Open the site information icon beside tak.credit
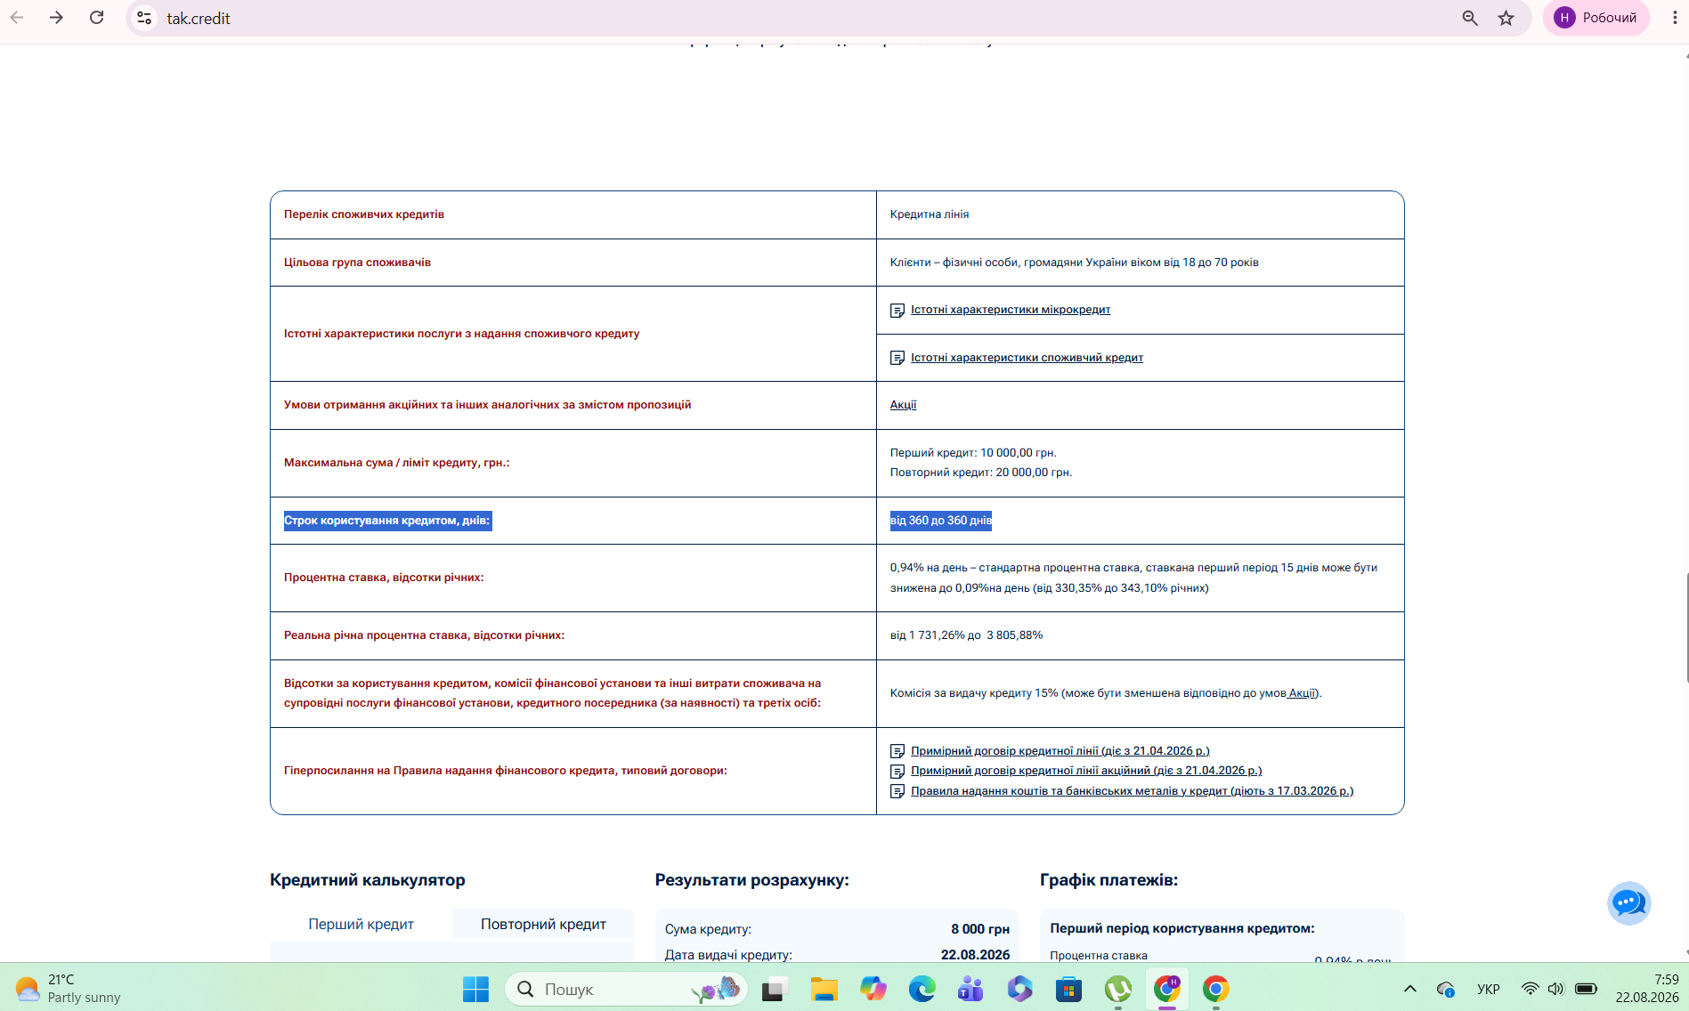Screen dimensions: 1689x1011 [144, 18]
